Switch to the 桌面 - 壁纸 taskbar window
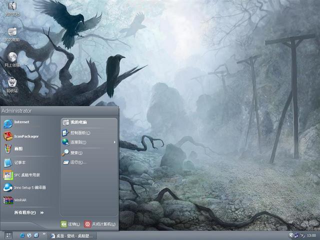The height and width of the screenshot is (240, 320). pyautogui.click(x=72, y=236)
